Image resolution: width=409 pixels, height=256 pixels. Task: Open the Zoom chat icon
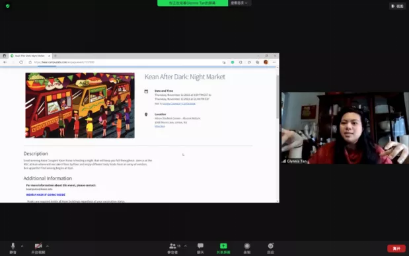click(200, 246)
